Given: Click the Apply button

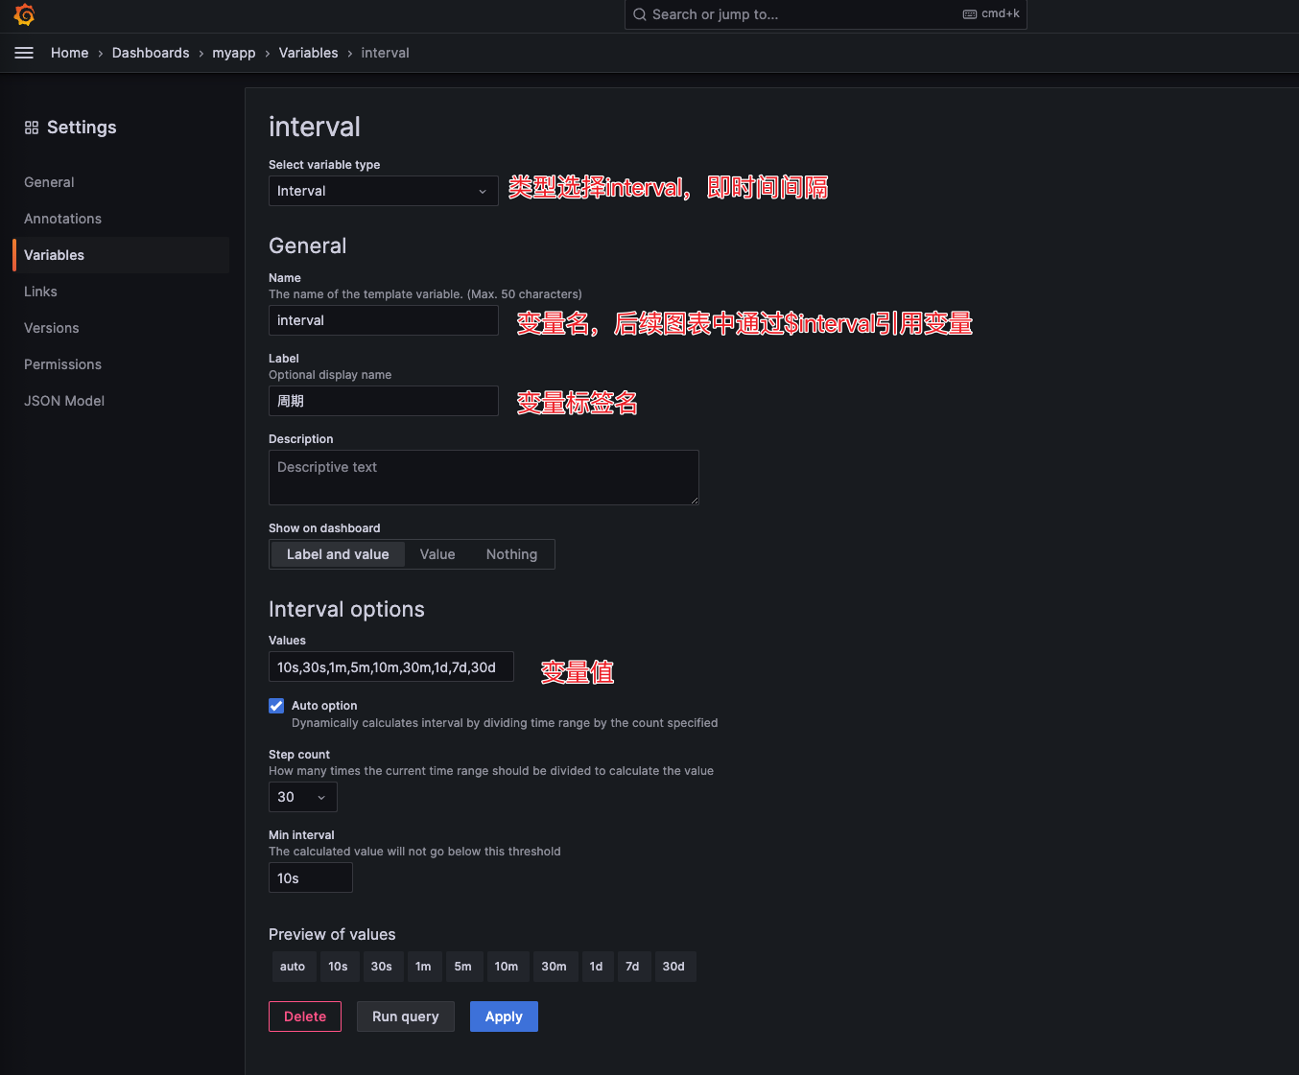Looking at the screenshot, I should pos(504,1017).
